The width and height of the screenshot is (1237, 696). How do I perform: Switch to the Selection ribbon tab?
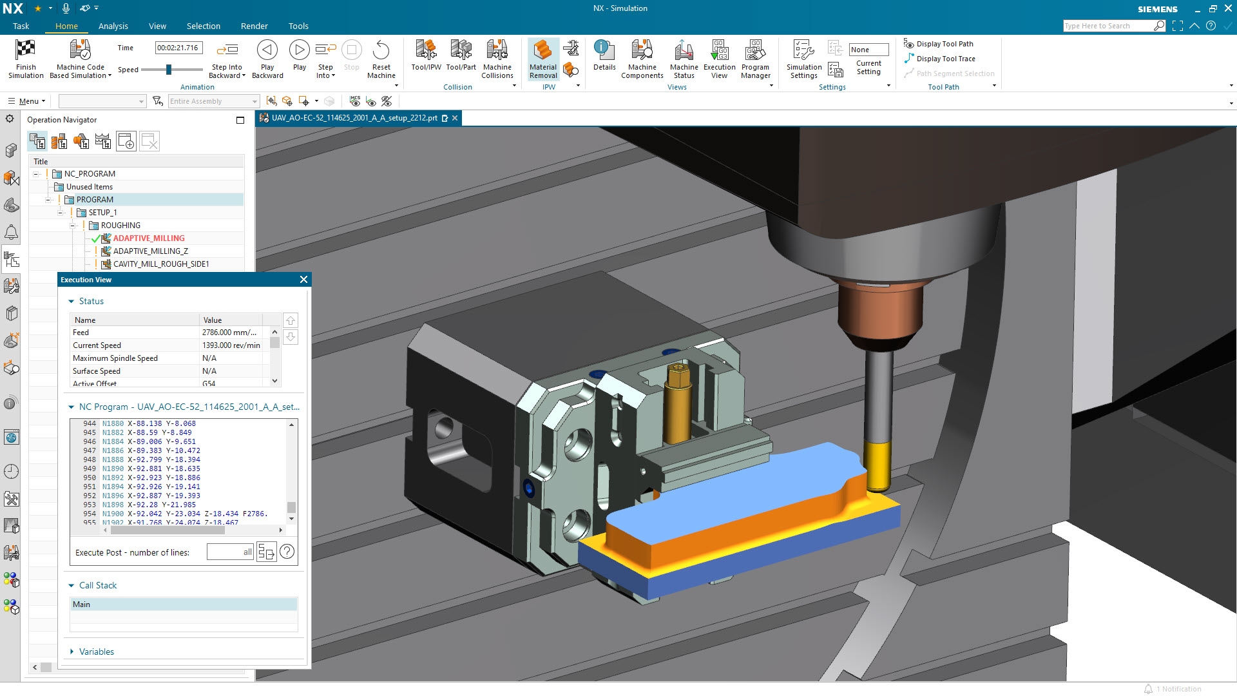click(203, 26)
